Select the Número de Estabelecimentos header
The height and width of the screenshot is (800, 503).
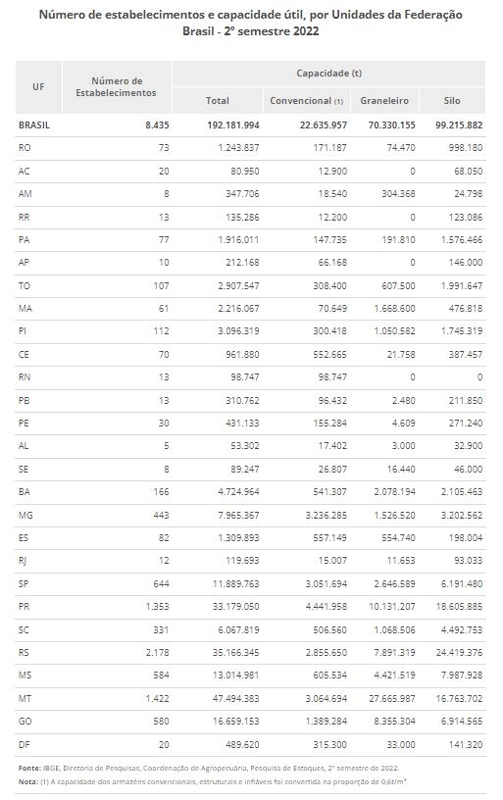pyautogui.click(x=117, y=86)
